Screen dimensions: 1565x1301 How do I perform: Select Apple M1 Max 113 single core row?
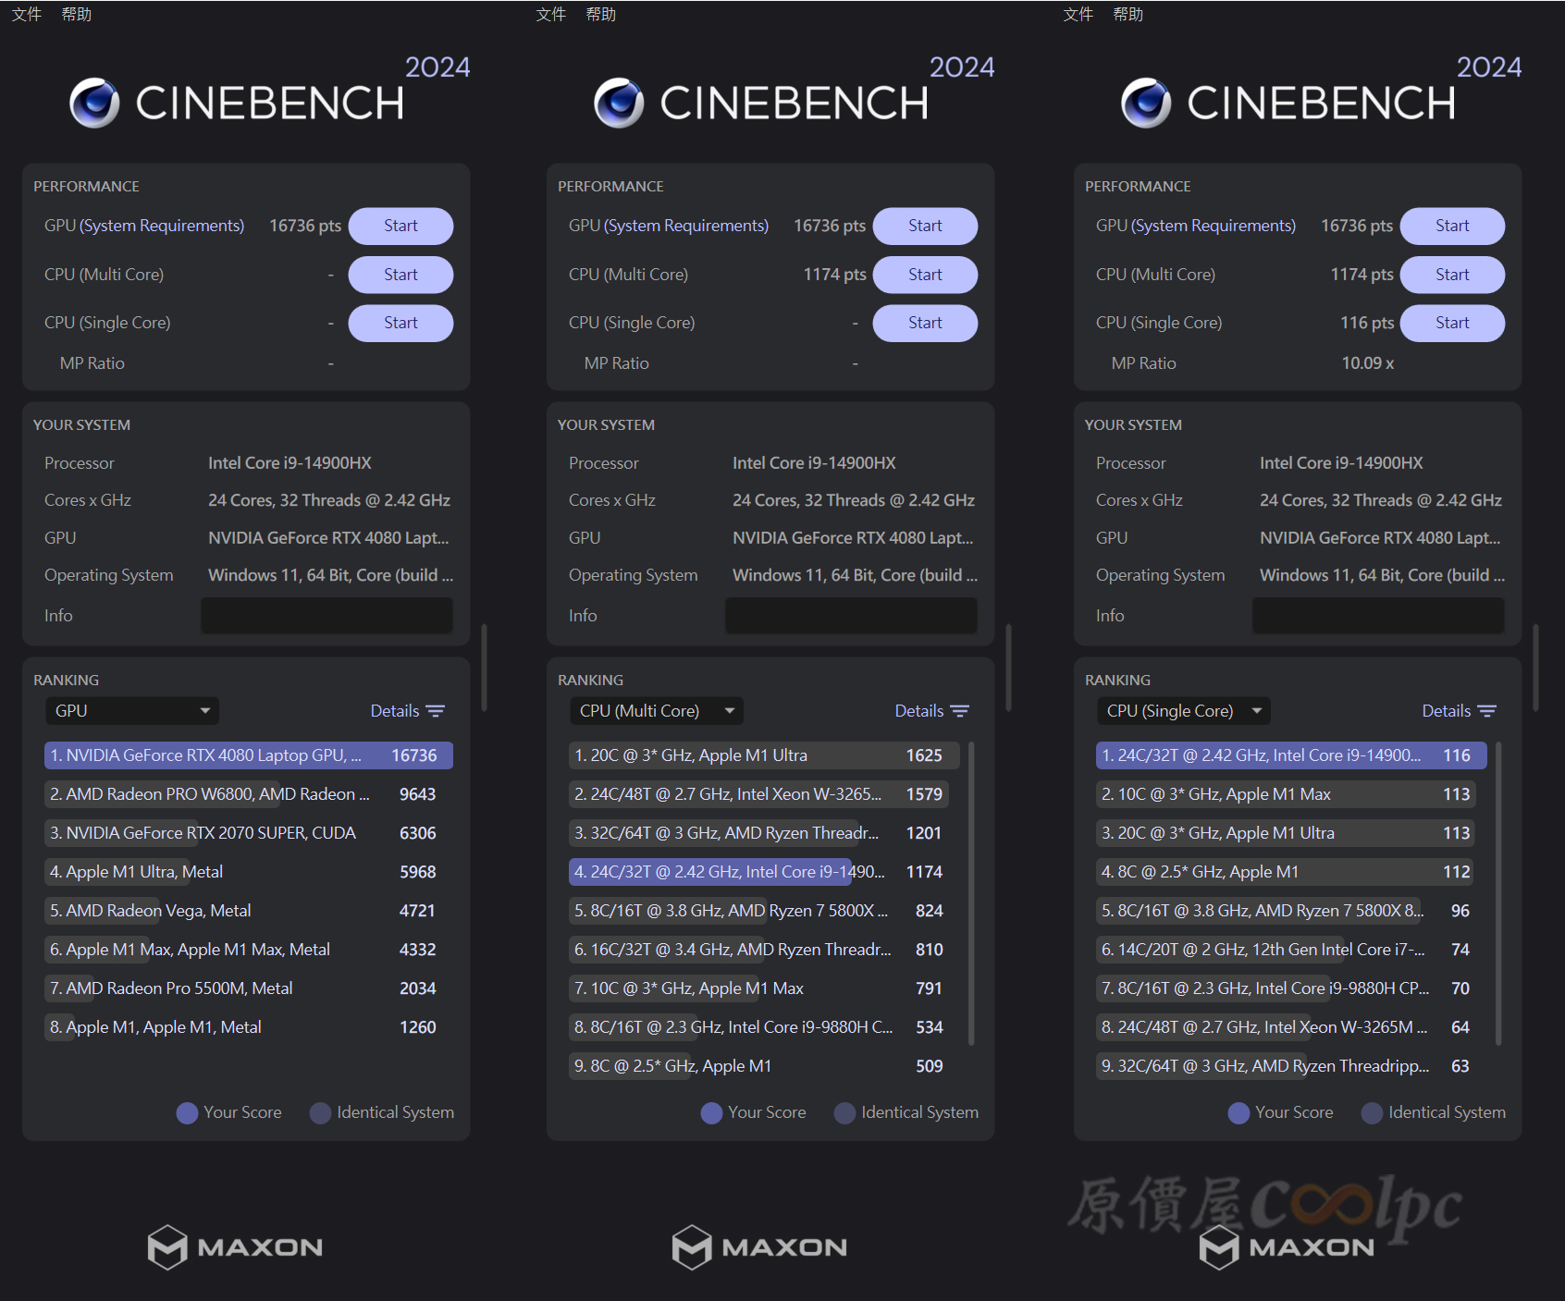click(x=1291, y=794)
